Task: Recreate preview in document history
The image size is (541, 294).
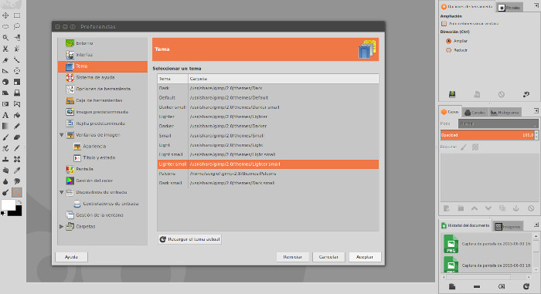Action: [x=526, y=286]
